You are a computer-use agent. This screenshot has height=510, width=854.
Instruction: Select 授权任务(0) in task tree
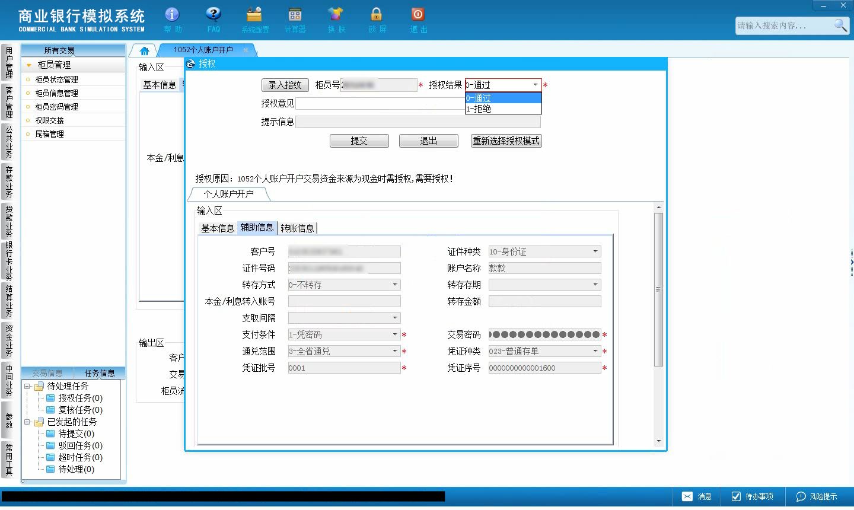[80, 398]
